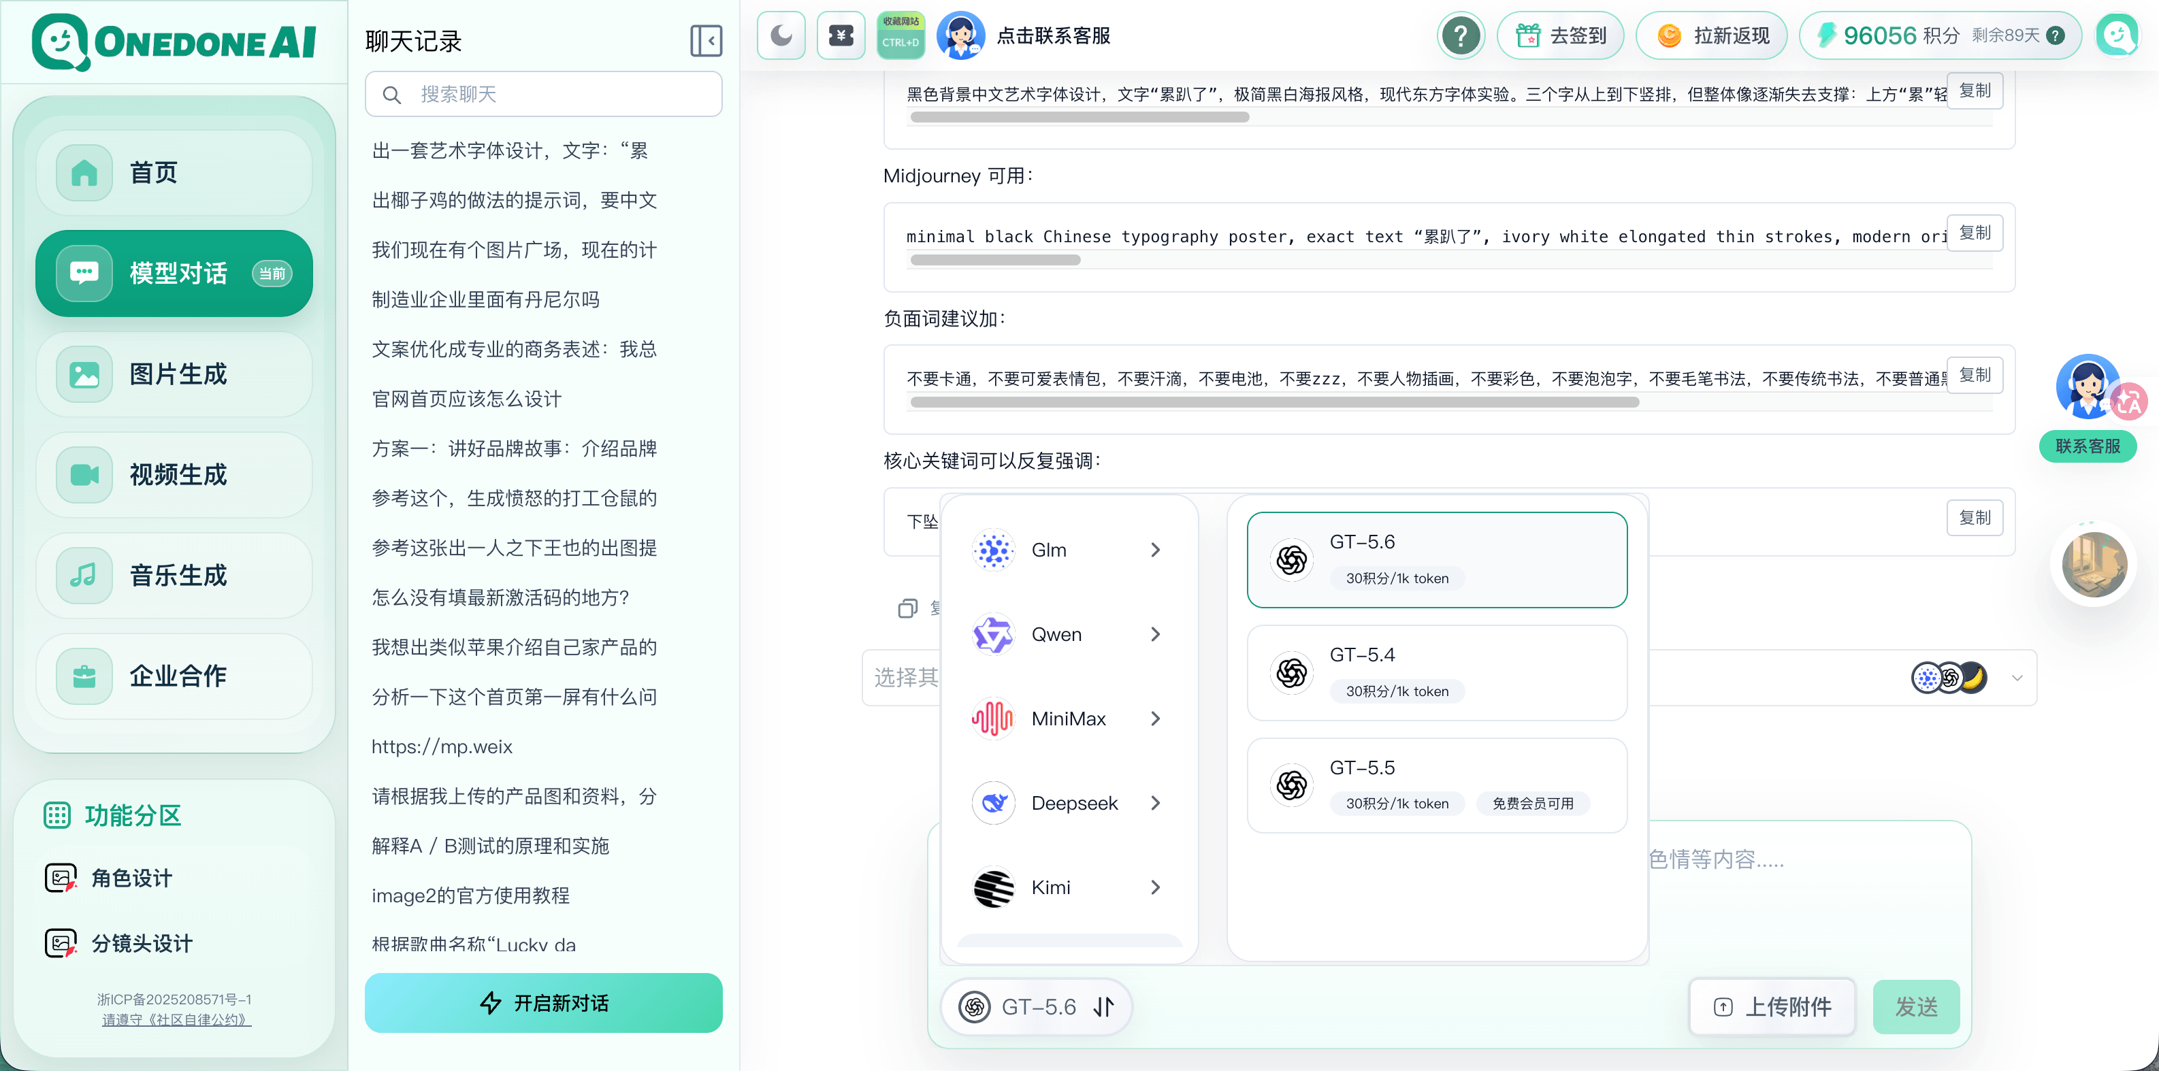Open 音乐生成 music generation
2159x1071 pixels.
tap(174, 575)
